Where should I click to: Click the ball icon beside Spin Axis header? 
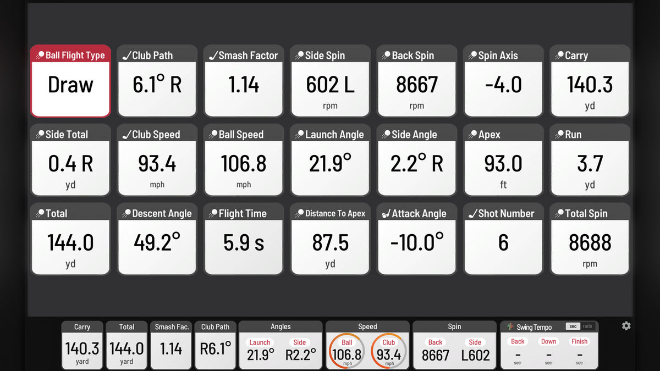click(473, 56)
